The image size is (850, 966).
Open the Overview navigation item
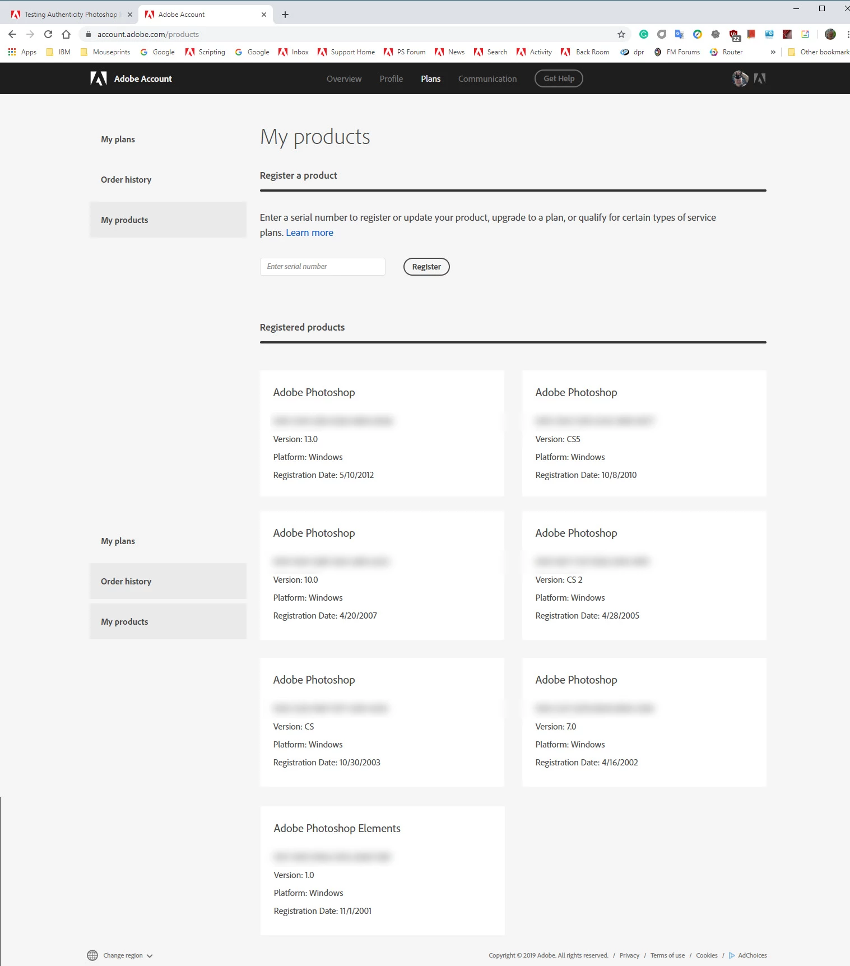(344, 78)
